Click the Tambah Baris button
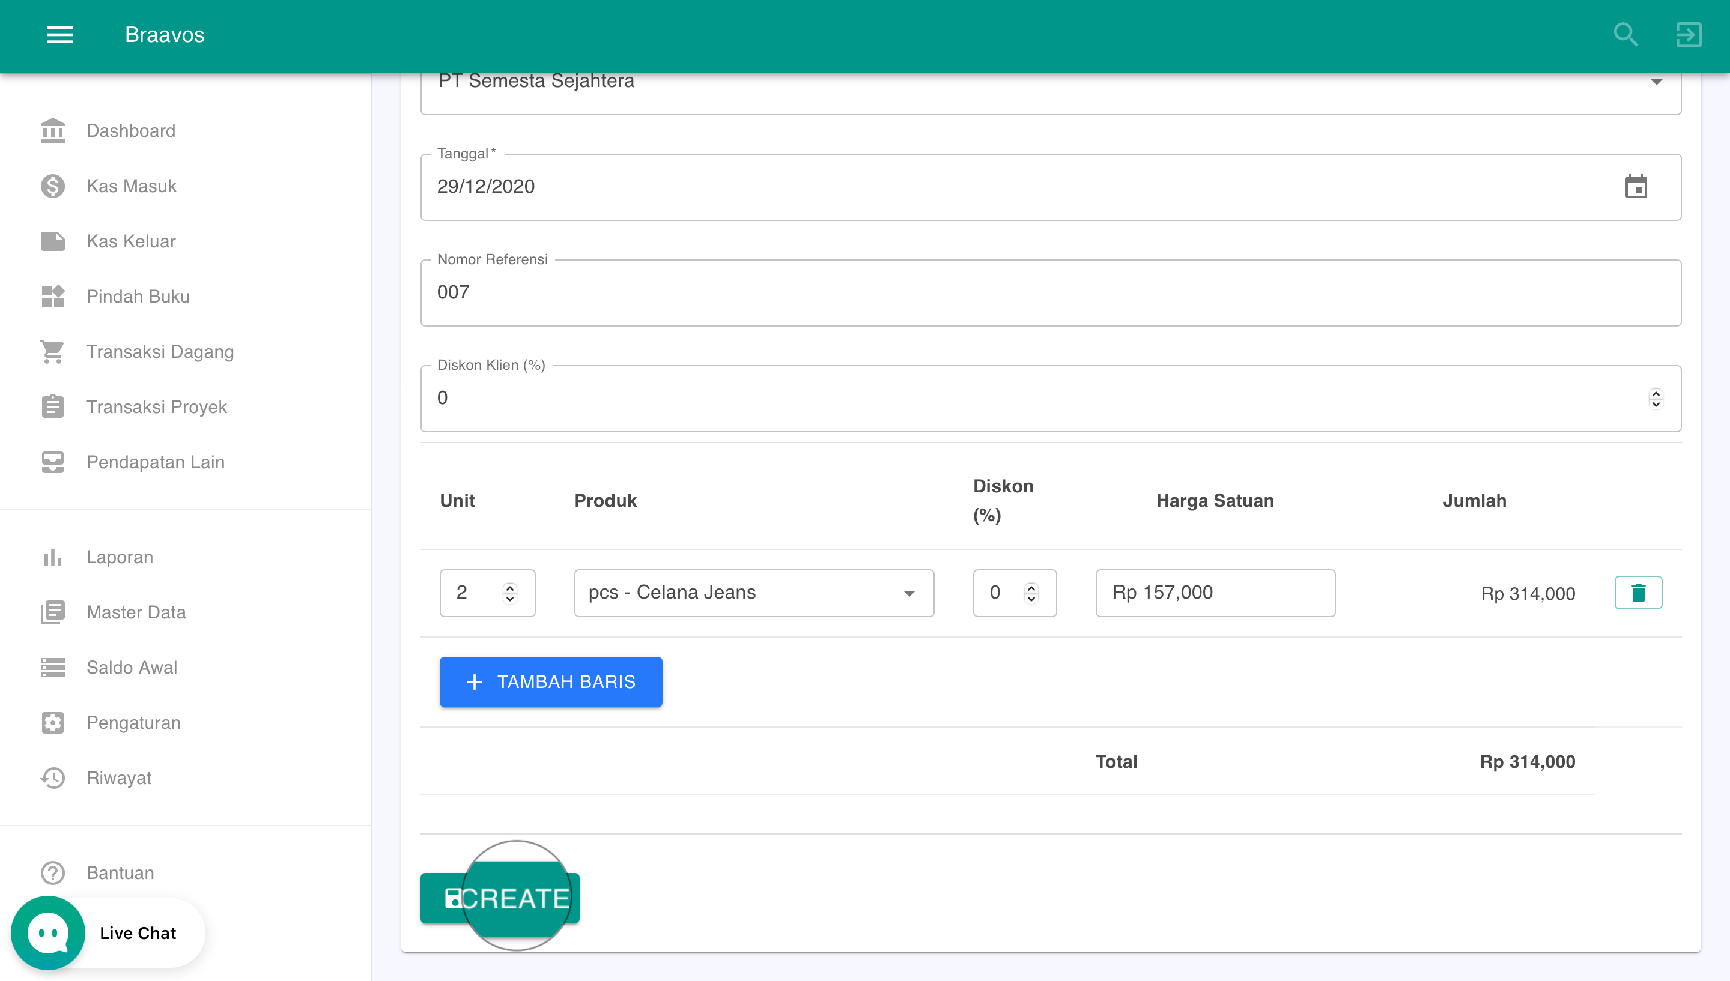This screenshot has width=1730, height=981. 551,682
